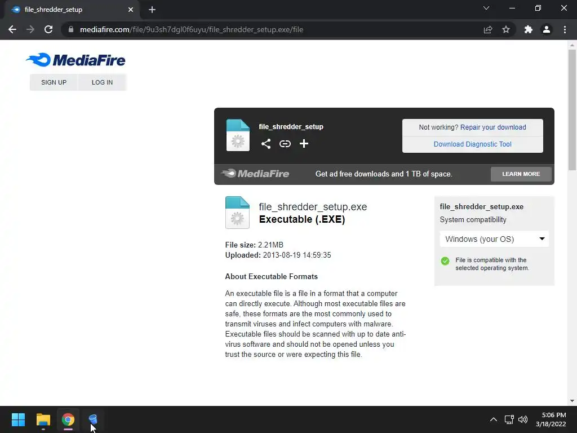Click the page vertical scrollbar thumb
Screen dimensions: 577x433
[572, 109]
